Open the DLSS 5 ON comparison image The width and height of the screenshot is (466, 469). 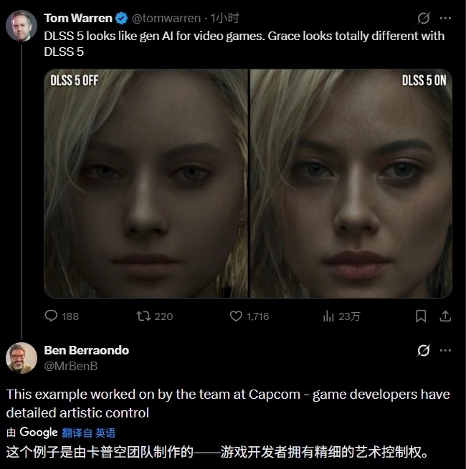pyautogui.click(x=351, y=183)
